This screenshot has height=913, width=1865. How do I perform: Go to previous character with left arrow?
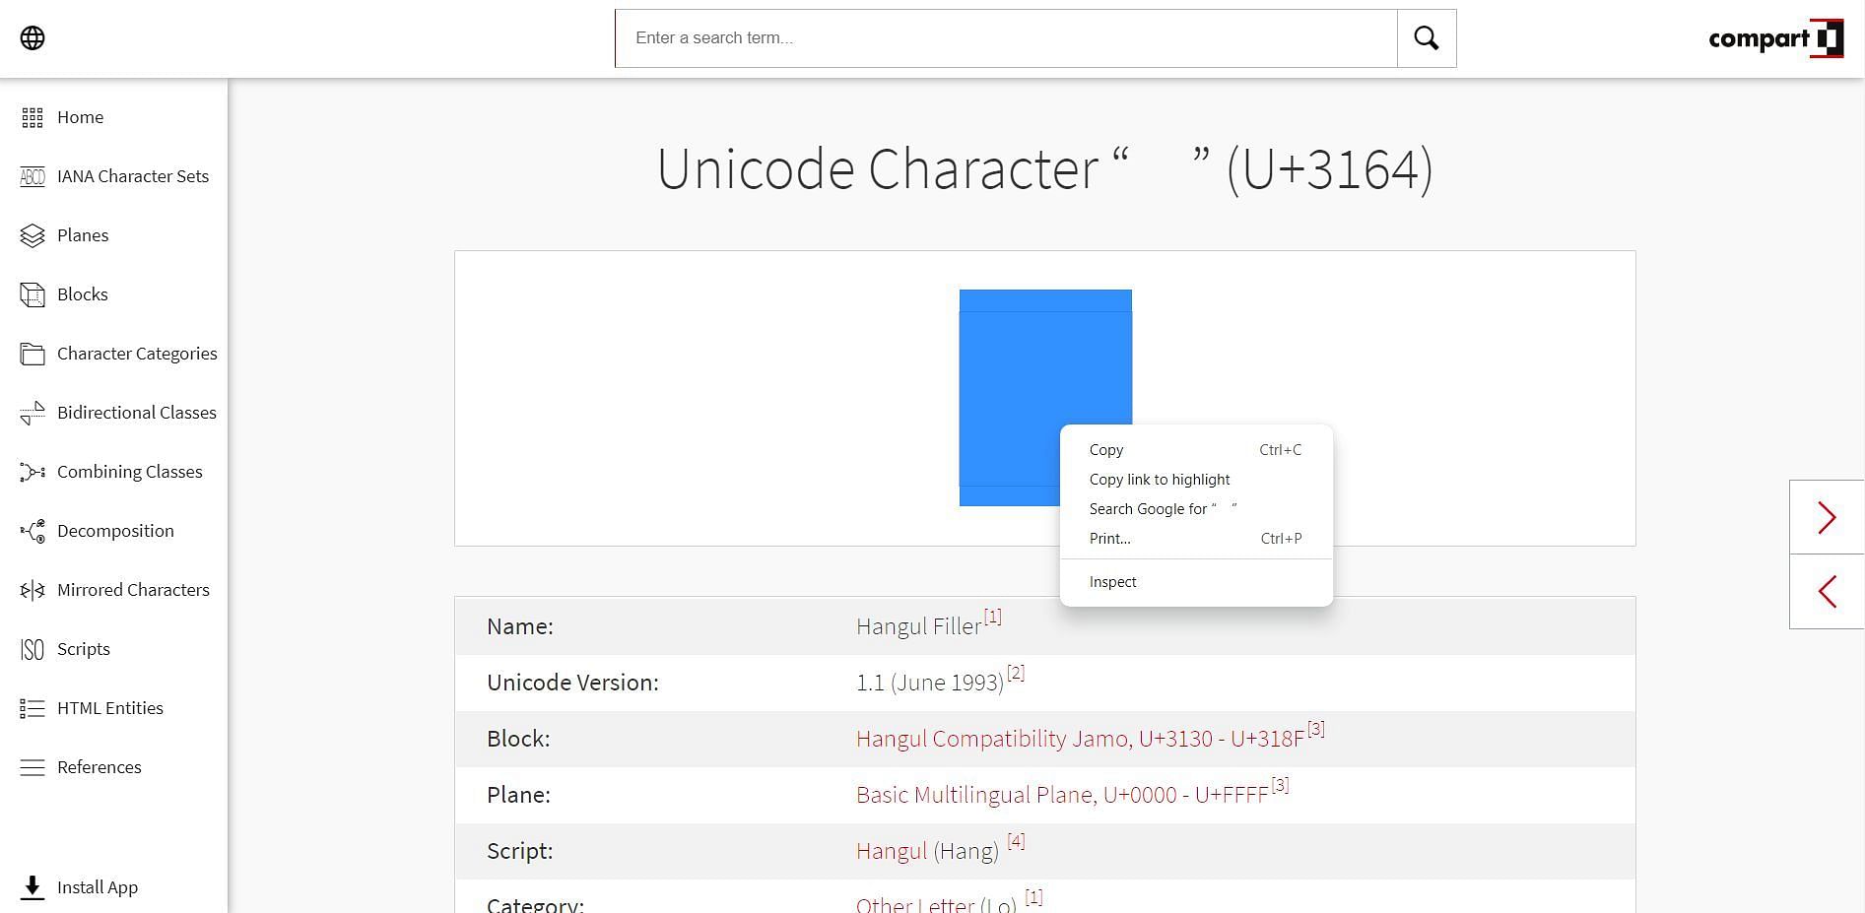[x=1827, y=592]
